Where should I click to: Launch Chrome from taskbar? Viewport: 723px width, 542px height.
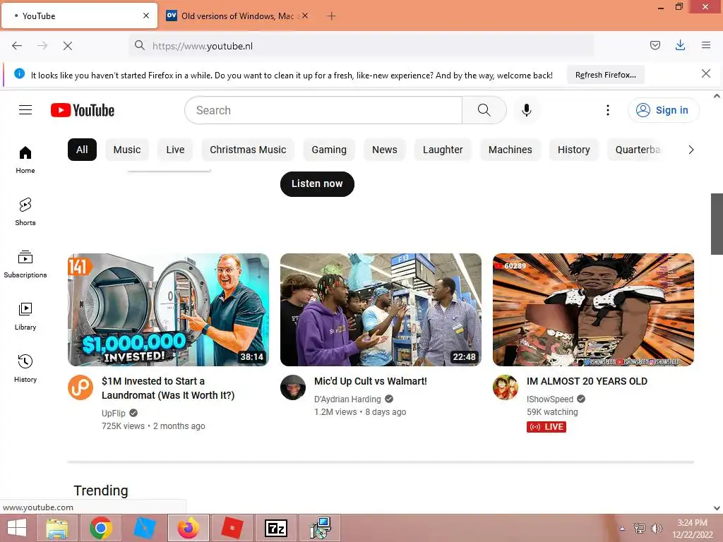pos(101,528)
